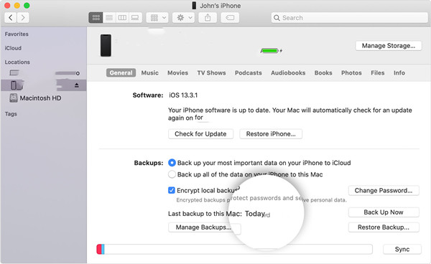Switch to the Movies tab
Viewport: 431px width, 264px height.
click(x=178, y=72)
